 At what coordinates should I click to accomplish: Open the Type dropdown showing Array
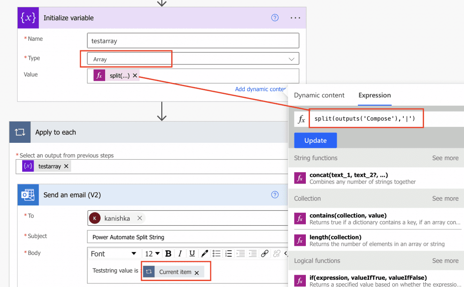pos(193,58)
